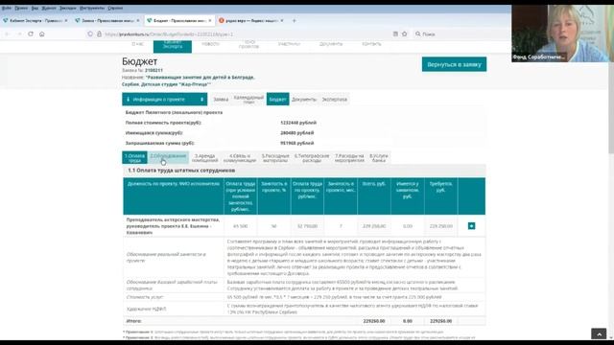Bookmark page with the star icon

405,34
